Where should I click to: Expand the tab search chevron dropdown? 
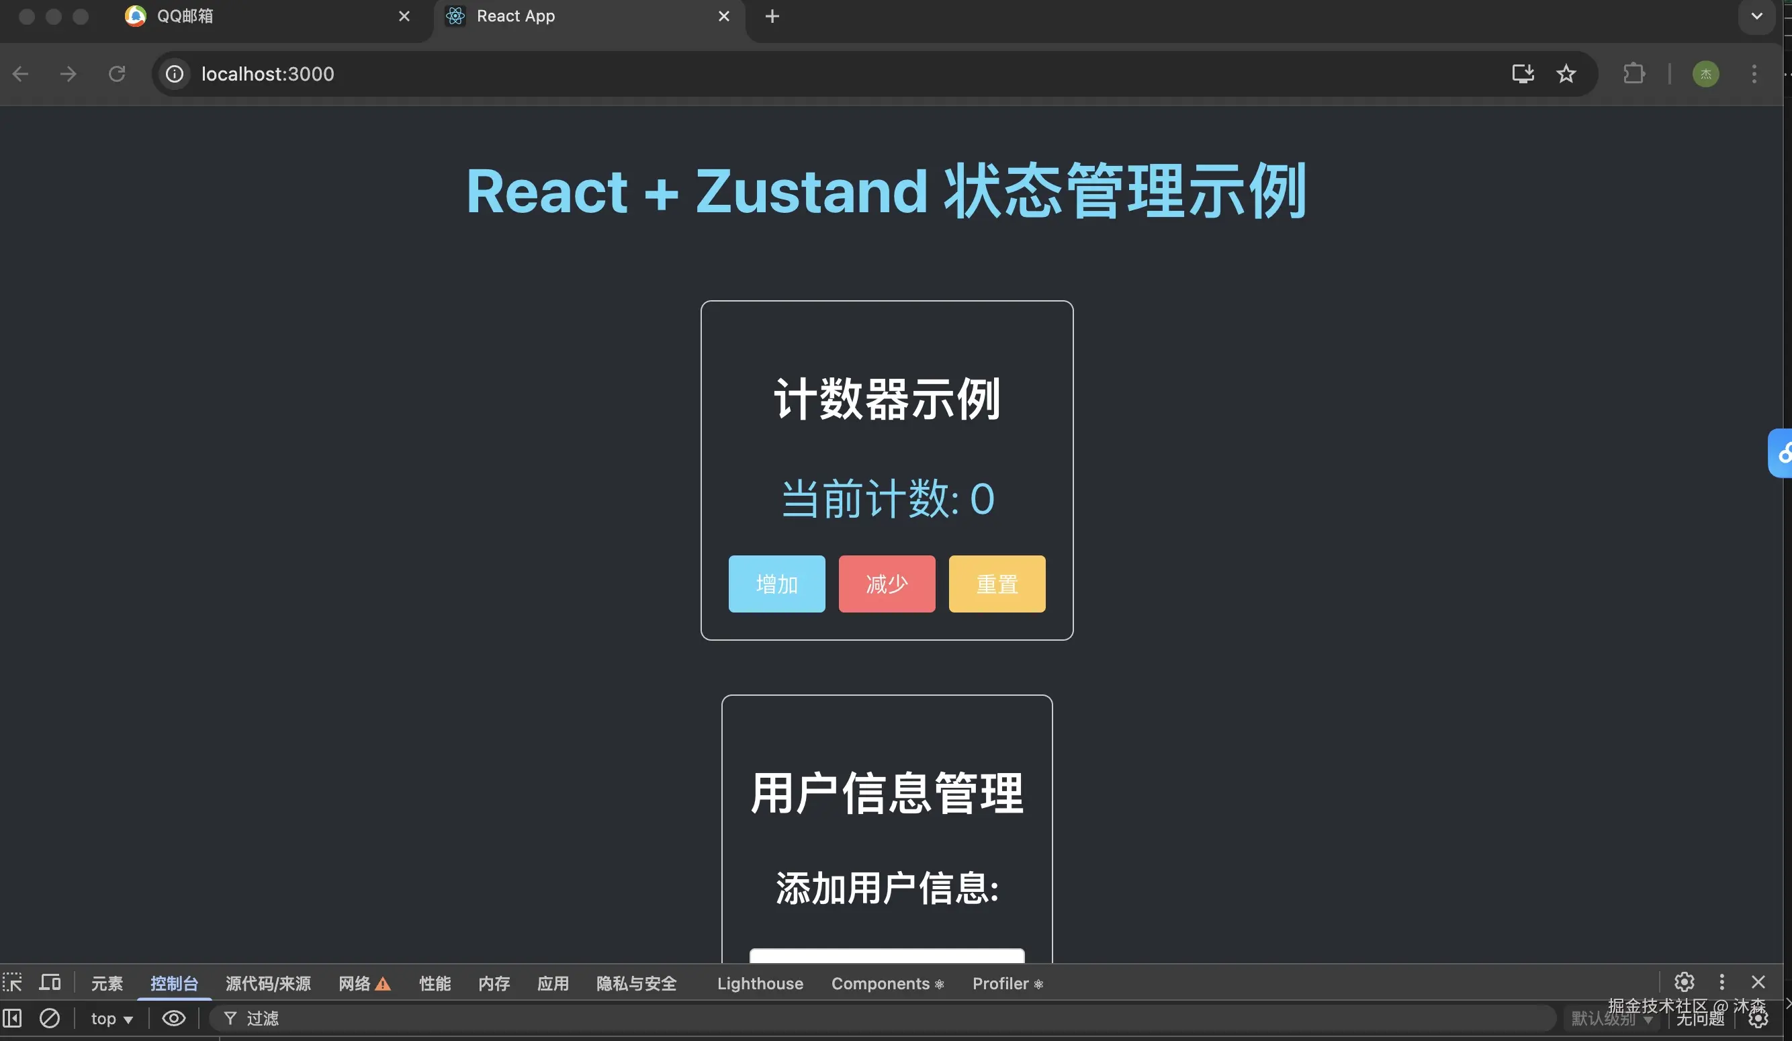1756,15
